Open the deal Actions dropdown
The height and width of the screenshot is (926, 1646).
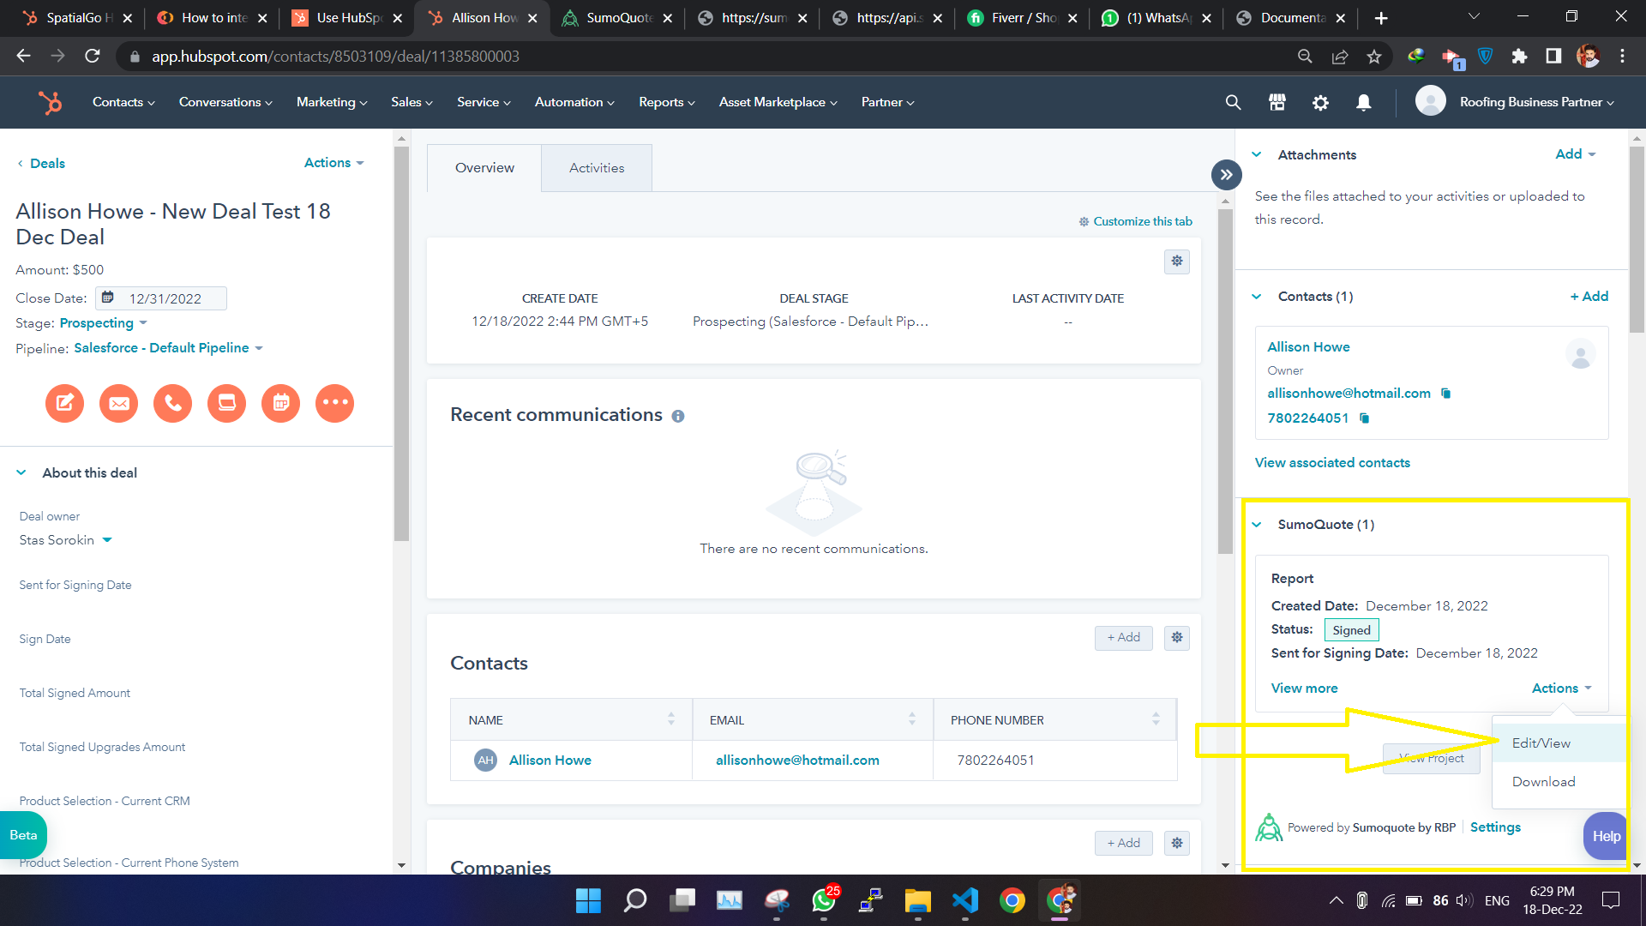(334, 163)
